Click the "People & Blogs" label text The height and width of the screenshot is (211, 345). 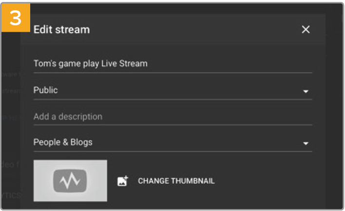coord(63,143)
